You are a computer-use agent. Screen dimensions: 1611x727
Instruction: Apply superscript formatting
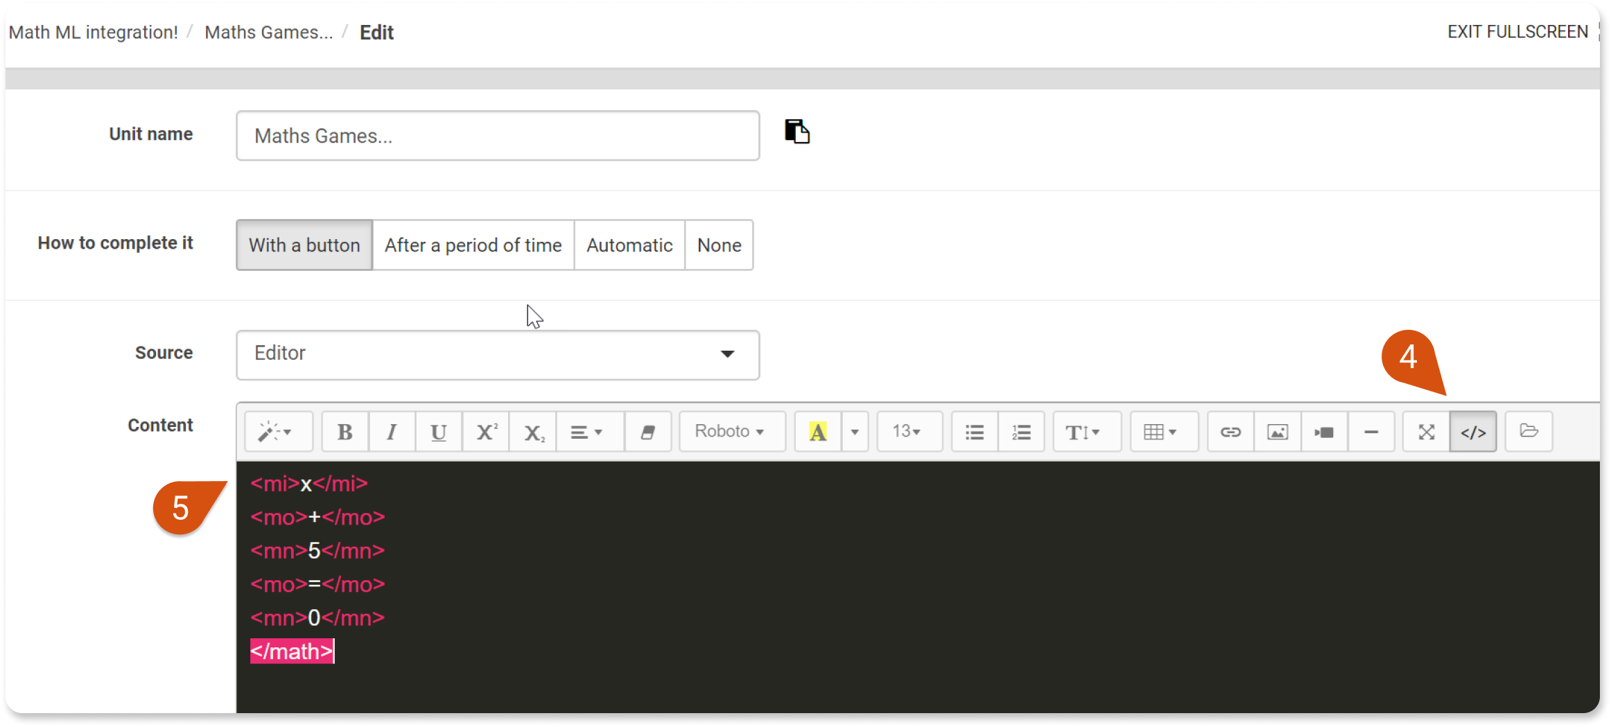486,432
